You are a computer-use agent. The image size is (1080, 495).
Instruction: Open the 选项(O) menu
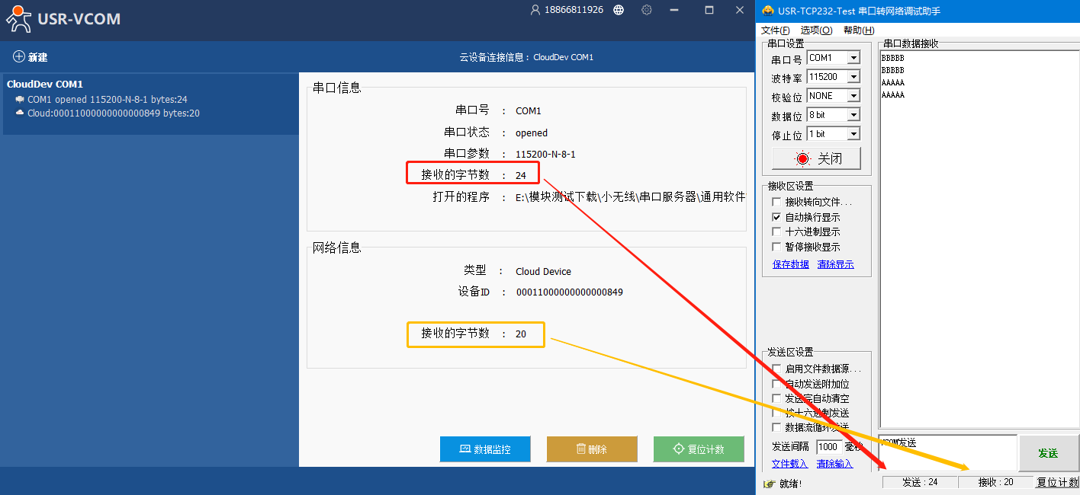[x=816, y=30]
